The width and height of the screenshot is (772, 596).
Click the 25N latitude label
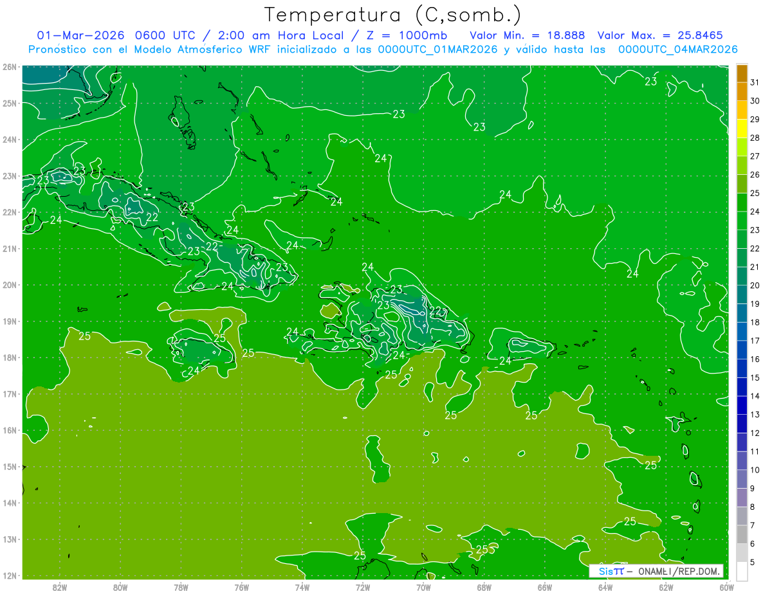(x=10, y=104)
